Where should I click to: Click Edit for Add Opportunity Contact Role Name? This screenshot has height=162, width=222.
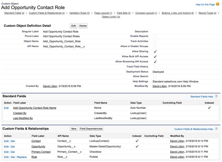(x=6, y=108)
